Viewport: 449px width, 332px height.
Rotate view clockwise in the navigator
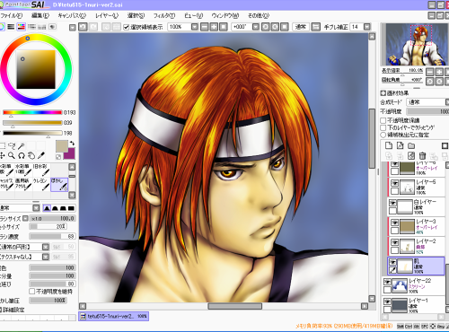click(x=439, y=82)
